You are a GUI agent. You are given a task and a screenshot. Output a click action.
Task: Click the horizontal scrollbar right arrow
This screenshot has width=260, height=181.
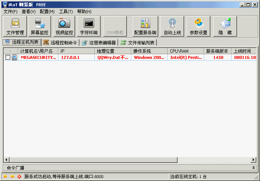253,160
